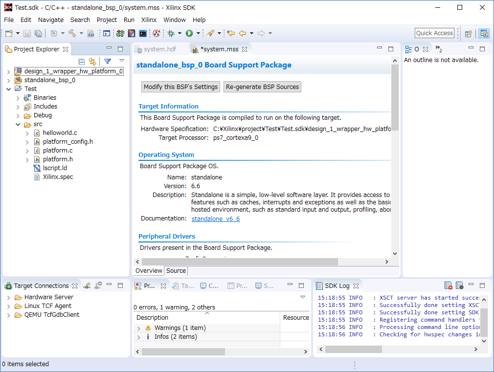
Task: Click the red circular repositories icon
Action: [156, 33]
